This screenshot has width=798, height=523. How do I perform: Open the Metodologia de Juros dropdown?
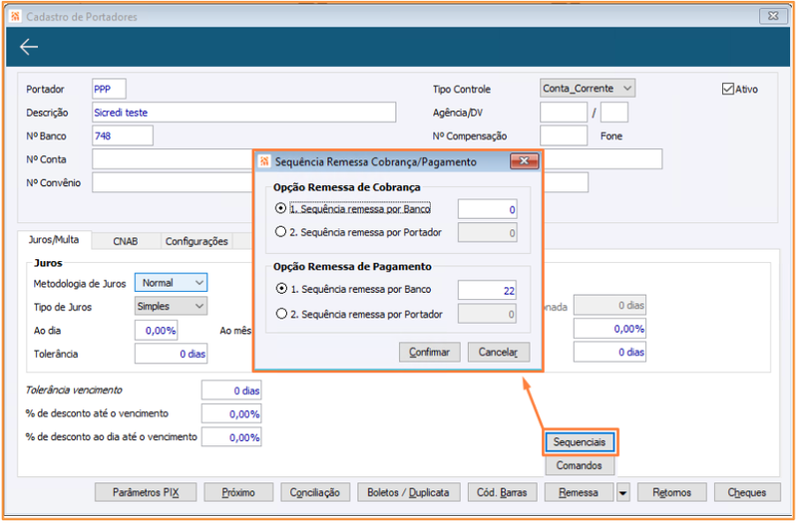pyautogui.click(x=171, y=283)
